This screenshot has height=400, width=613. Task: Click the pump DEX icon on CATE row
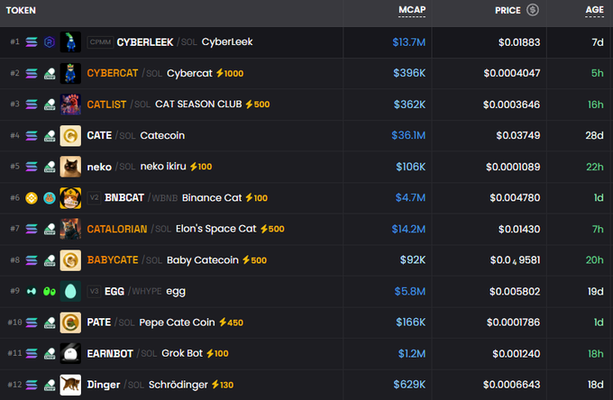50,135
